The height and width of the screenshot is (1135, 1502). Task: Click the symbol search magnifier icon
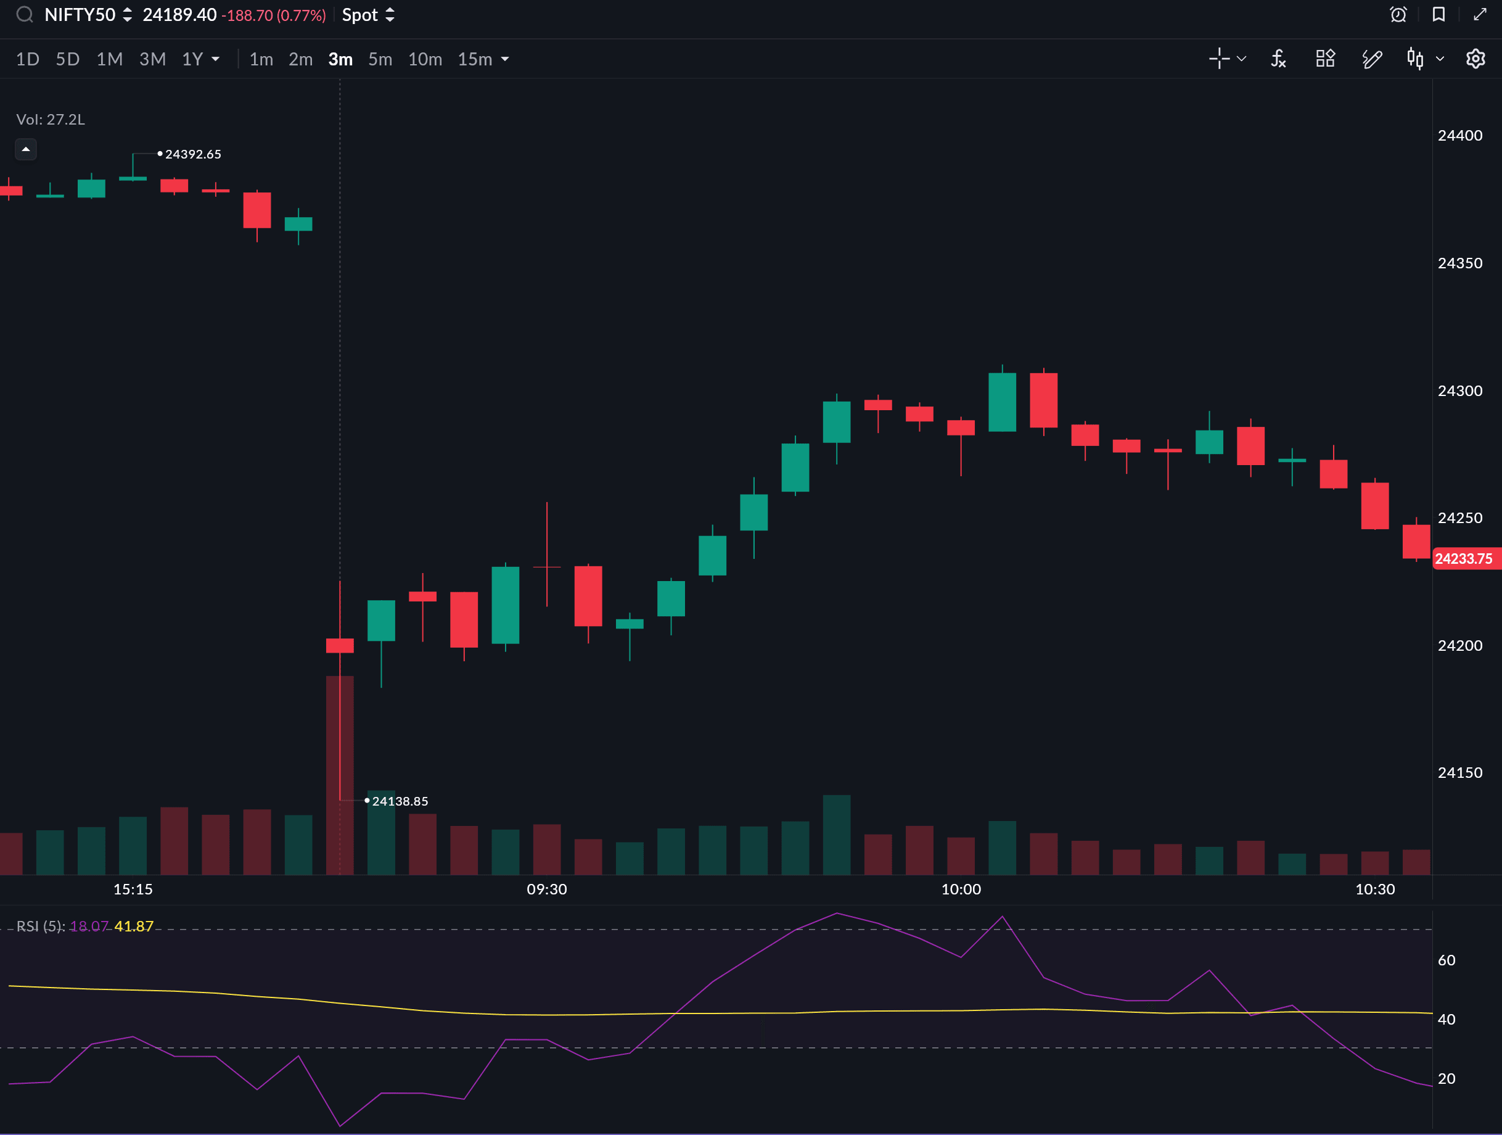point(25,15)
